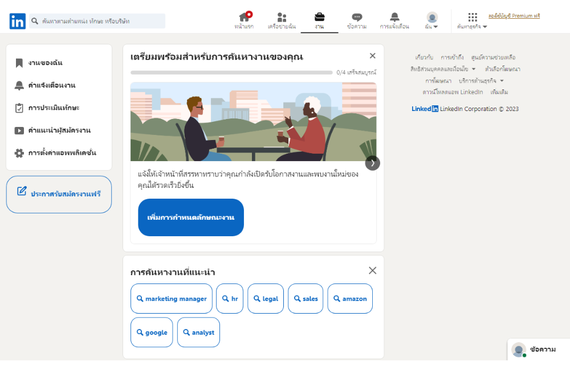Click the search input field
Screen dimensions: 570x370
(101, 21)
